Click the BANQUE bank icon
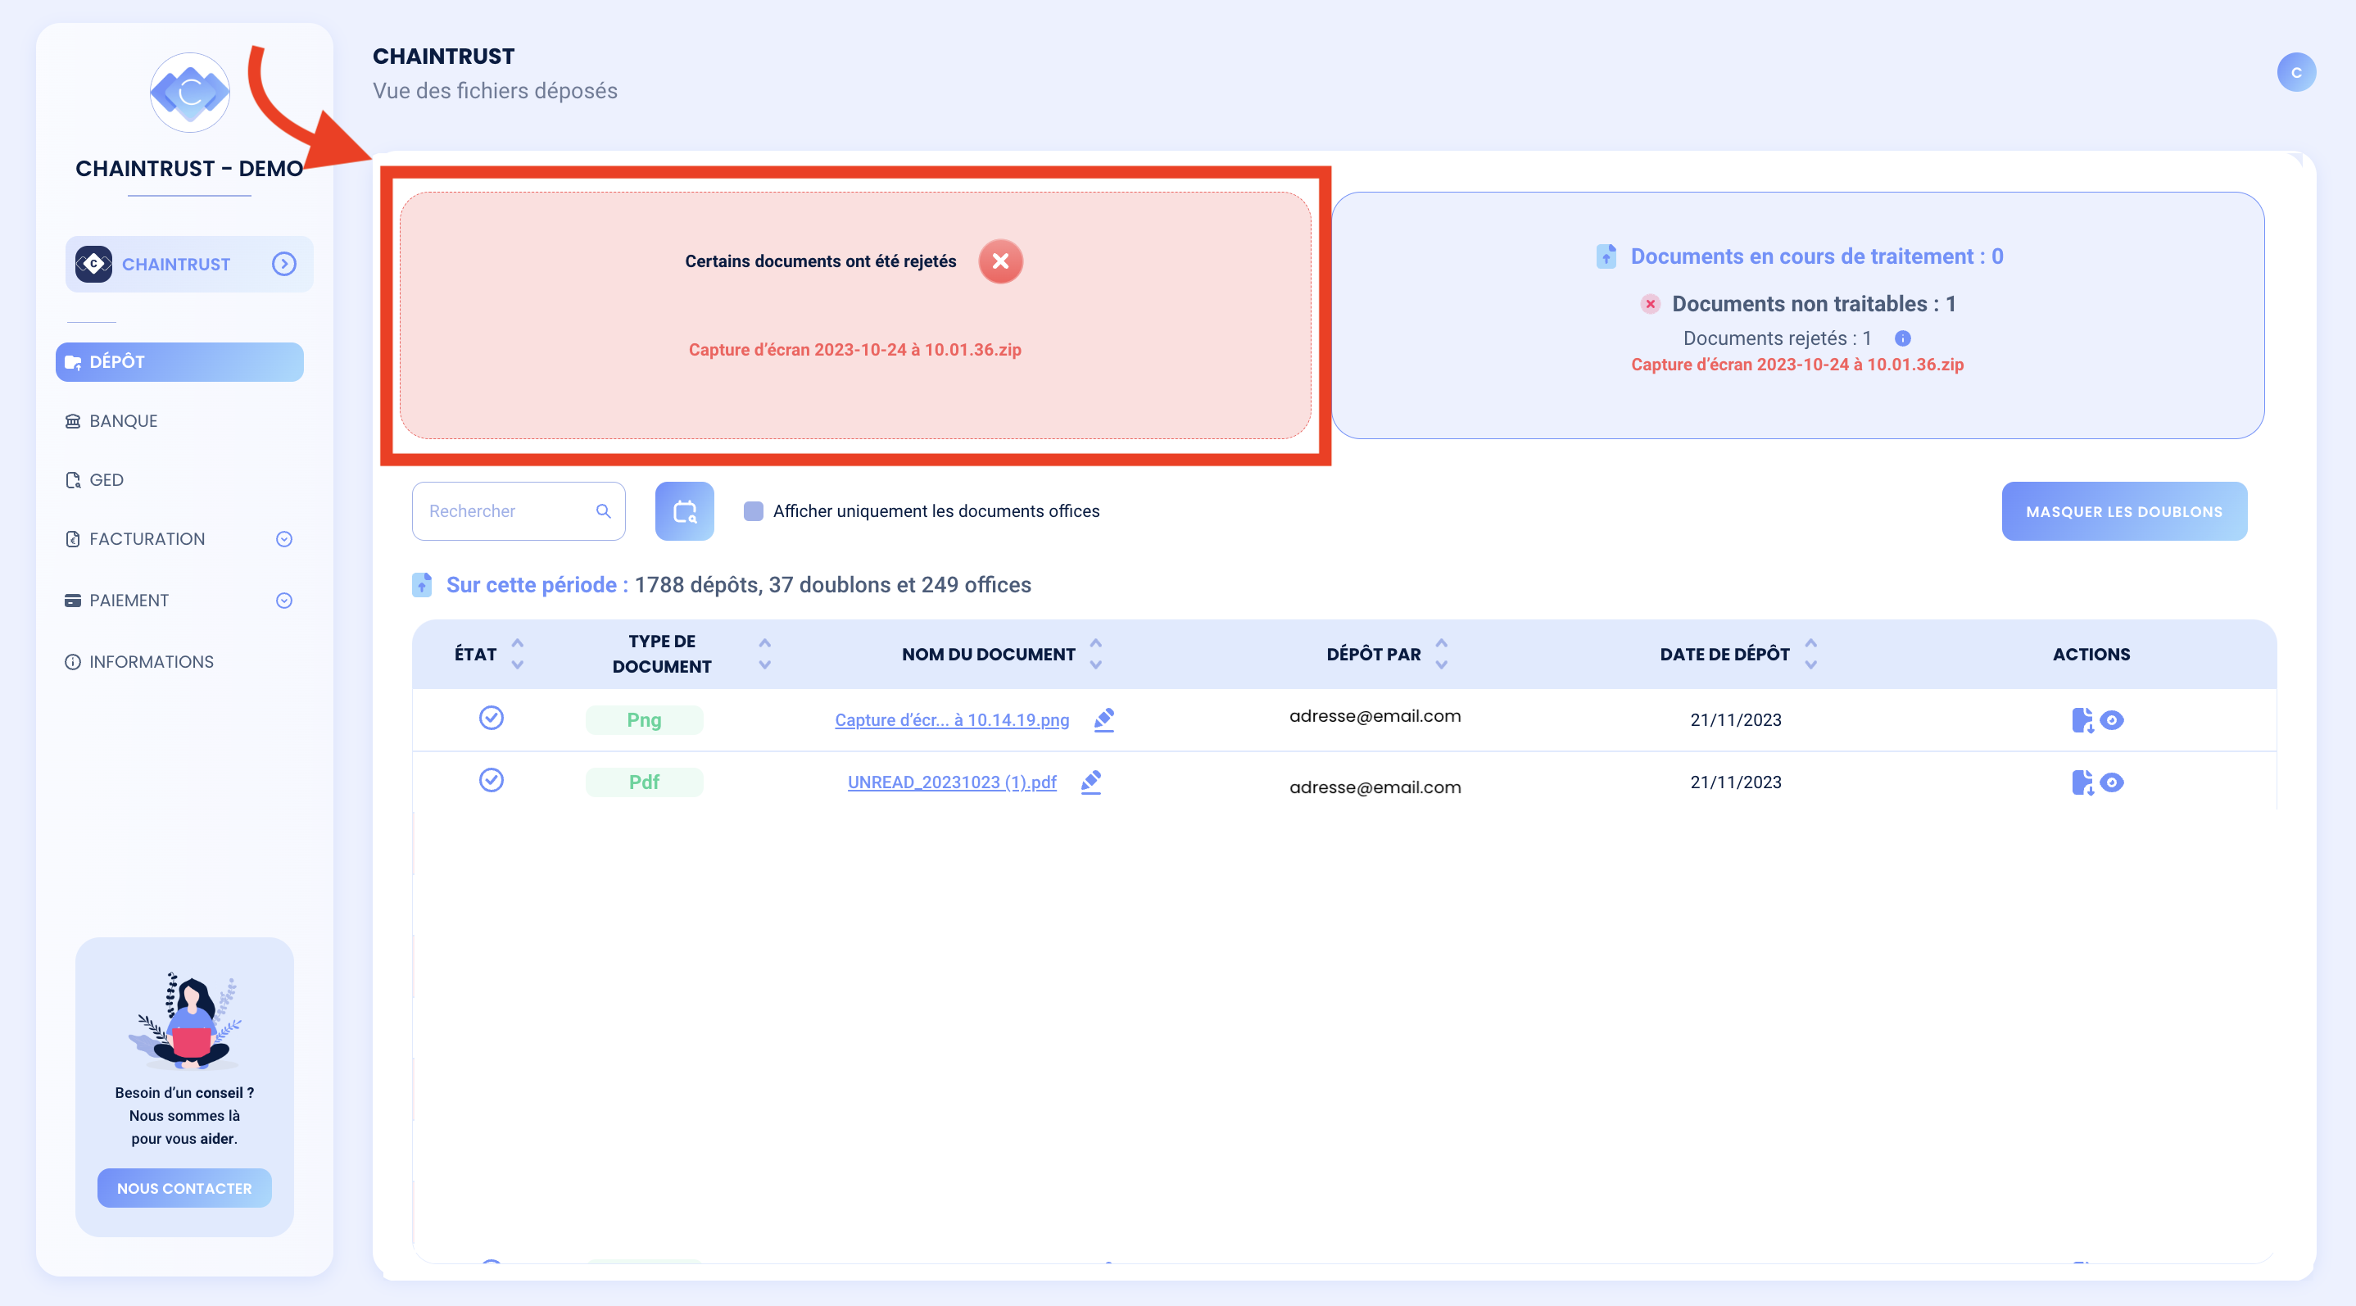 point(73,420)
